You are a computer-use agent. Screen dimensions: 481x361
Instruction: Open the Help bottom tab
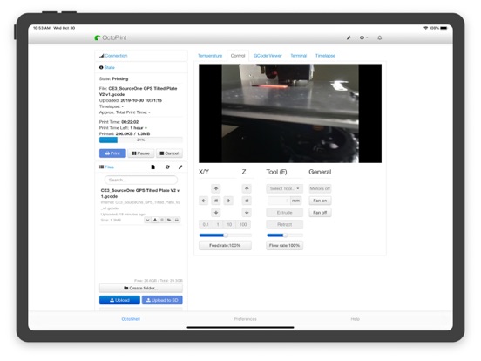pos(356,319)
